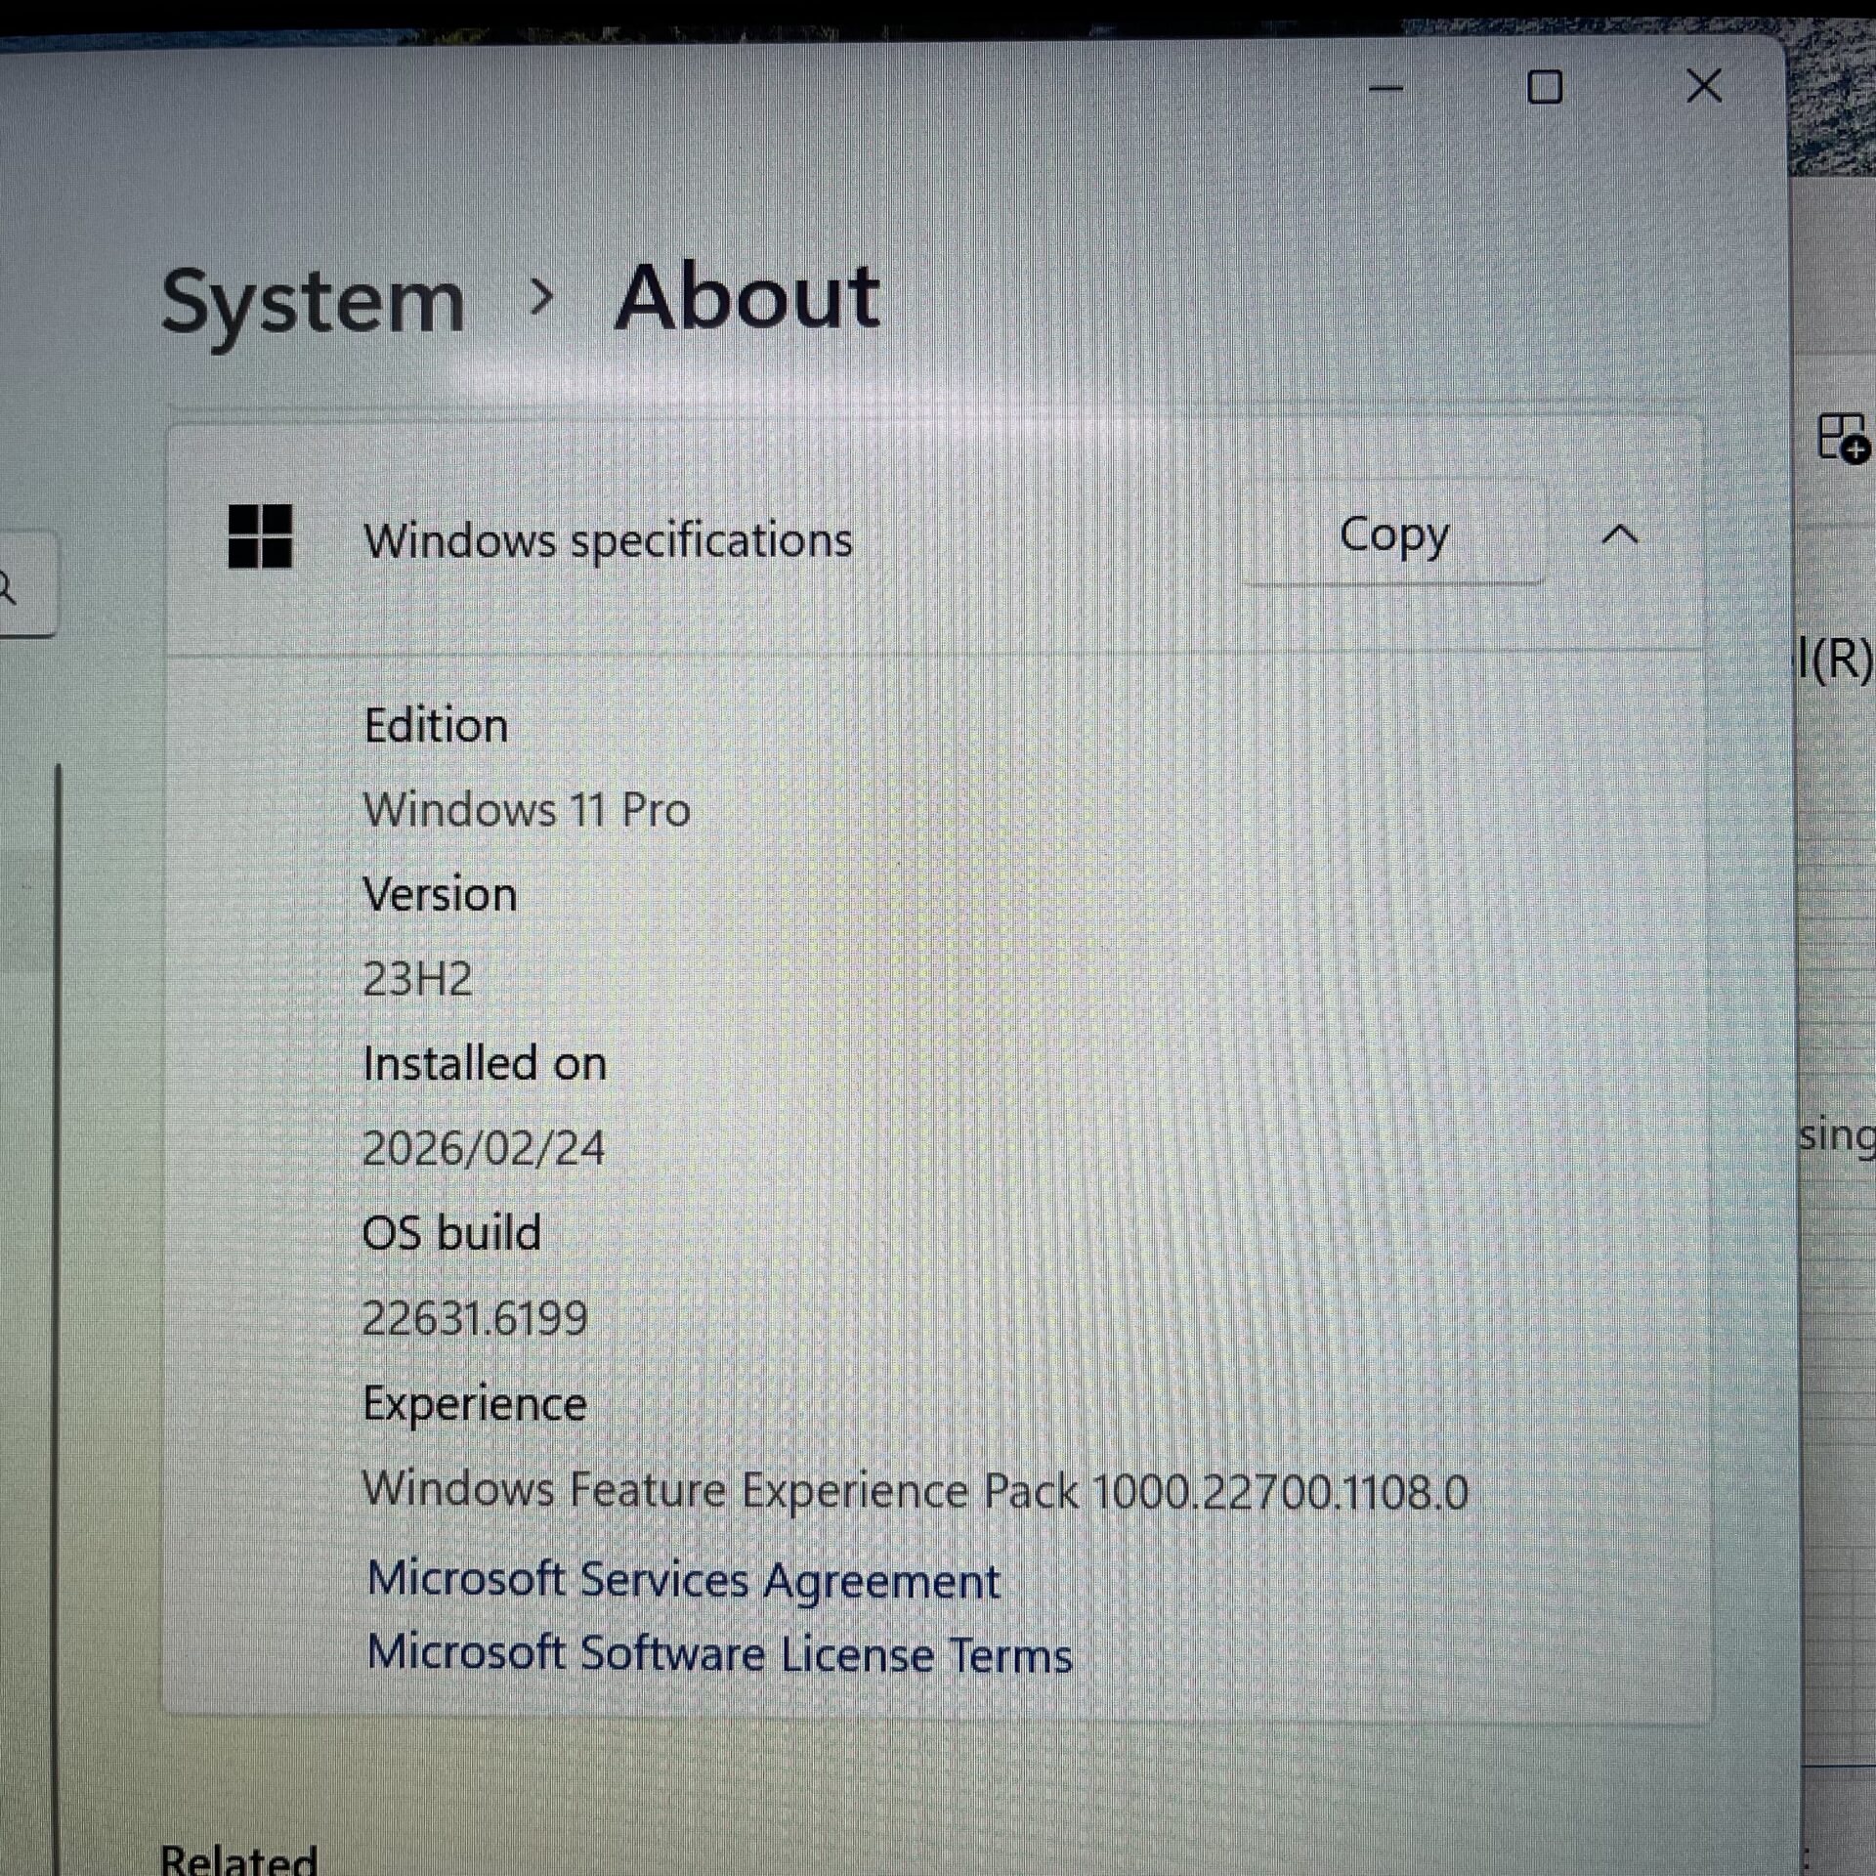
Task: Click the OS build label
Action: [451, 1233]
